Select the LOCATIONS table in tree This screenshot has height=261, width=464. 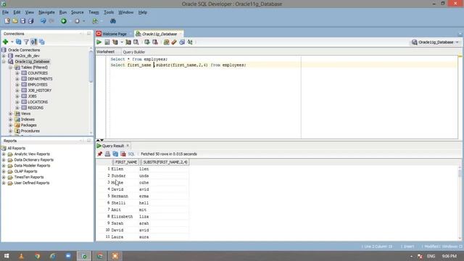click(38, 101)
